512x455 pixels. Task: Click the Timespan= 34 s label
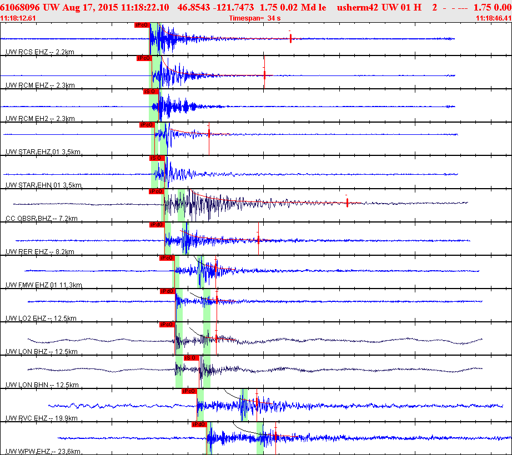(x=255, y=18)
